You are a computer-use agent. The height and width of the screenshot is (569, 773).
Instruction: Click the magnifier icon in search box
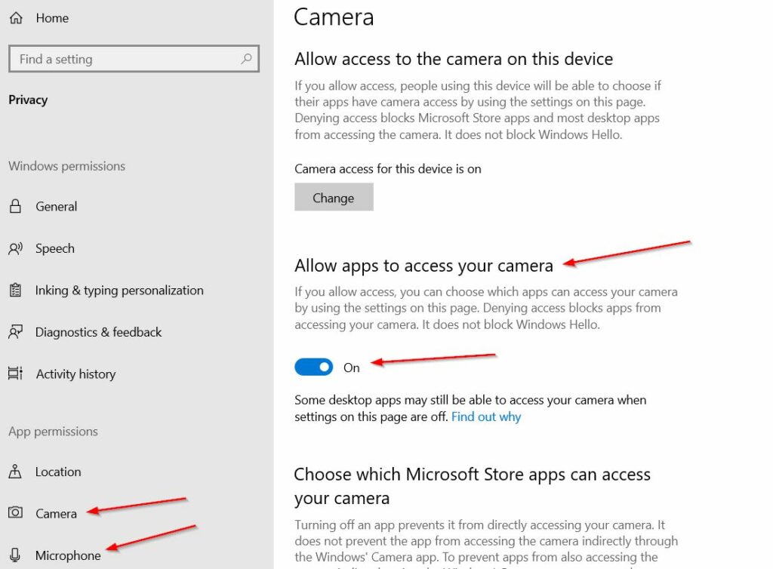[x=246, y=59]
